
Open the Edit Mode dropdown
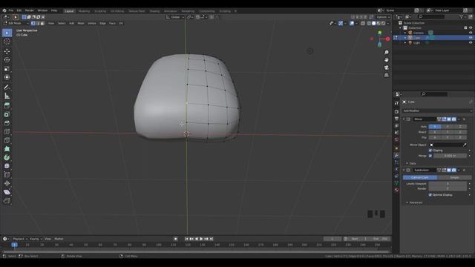point(16,23)
